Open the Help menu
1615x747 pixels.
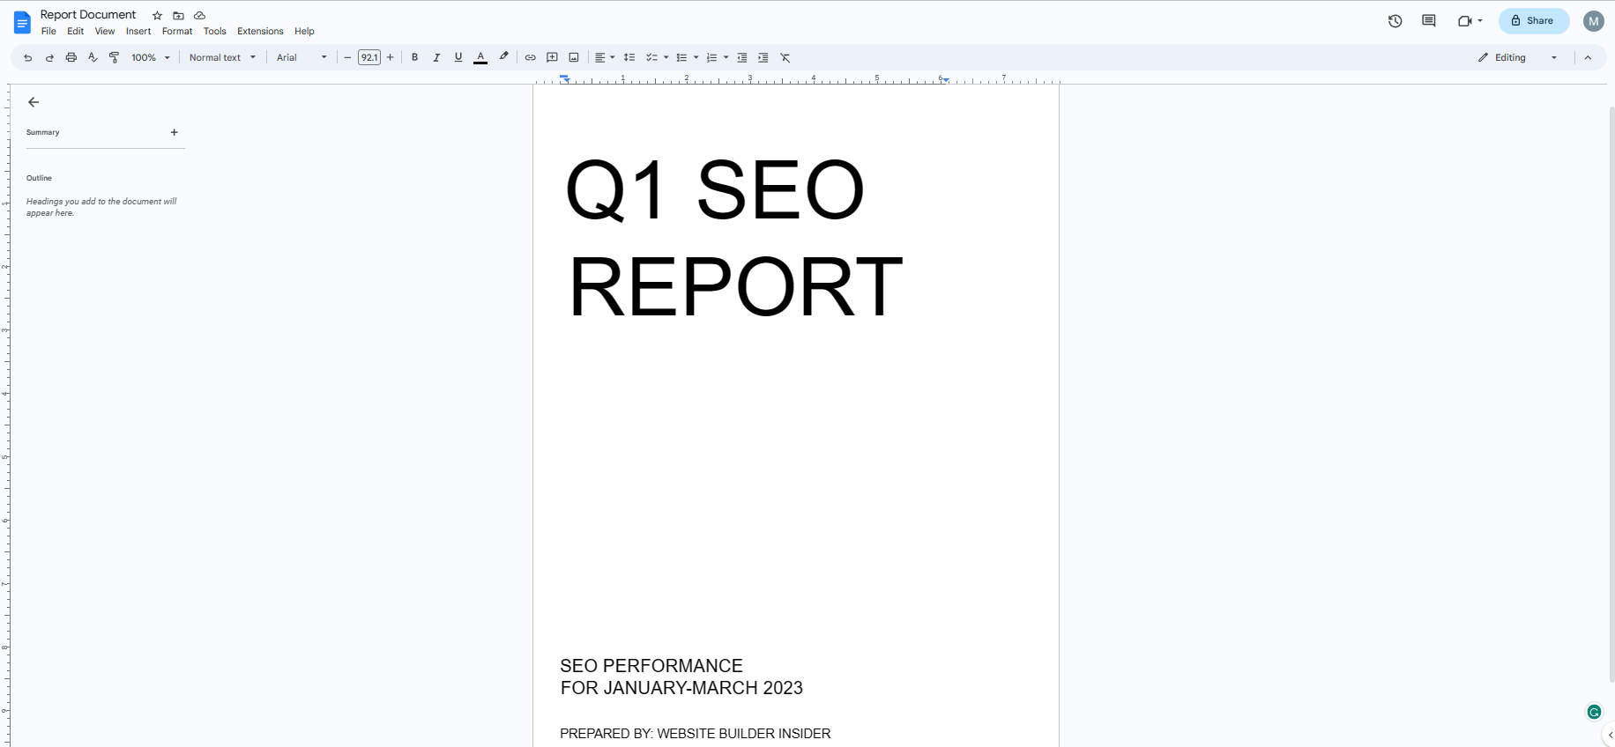coord(304,31)
